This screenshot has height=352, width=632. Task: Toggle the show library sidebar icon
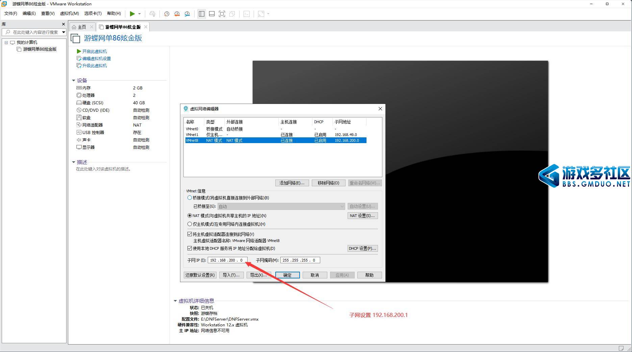click(x=202, y=14)
